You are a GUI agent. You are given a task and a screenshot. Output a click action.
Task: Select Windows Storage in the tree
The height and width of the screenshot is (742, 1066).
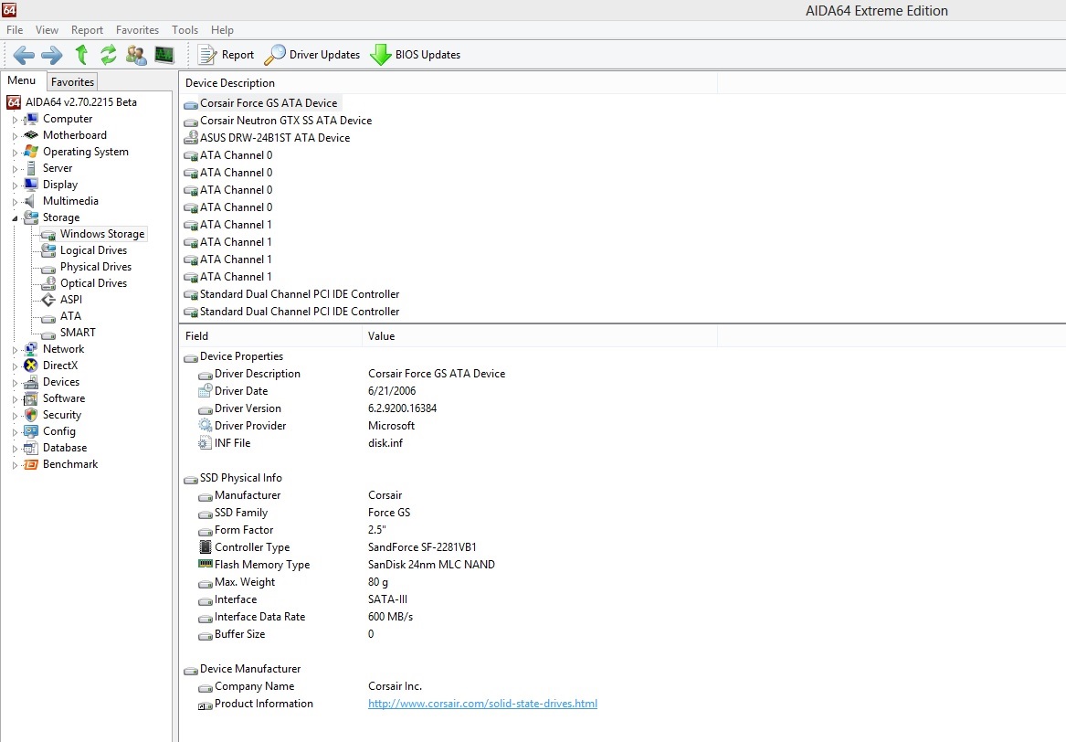coord(102,234)
